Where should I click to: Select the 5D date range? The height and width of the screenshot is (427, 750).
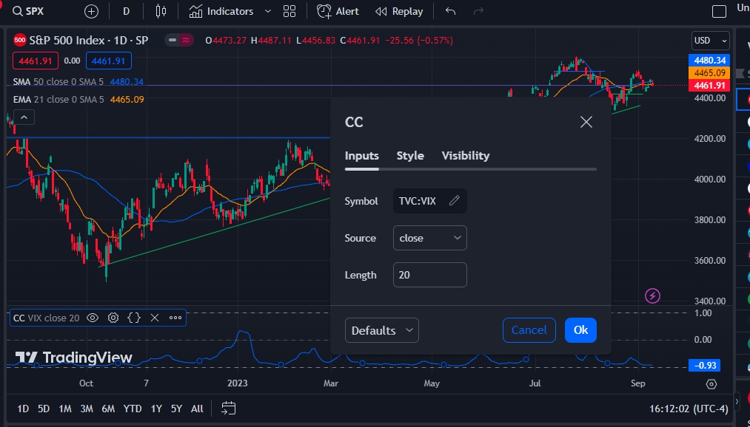44,409
